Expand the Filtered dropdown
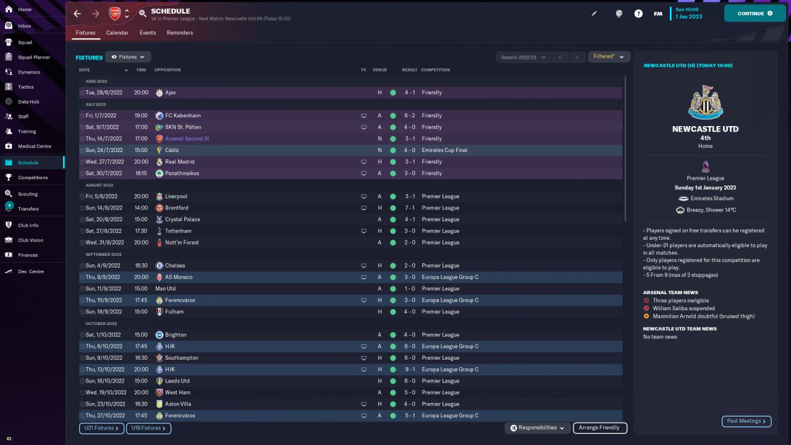Viewport: 791px width, 445px height. click(609, 57)
